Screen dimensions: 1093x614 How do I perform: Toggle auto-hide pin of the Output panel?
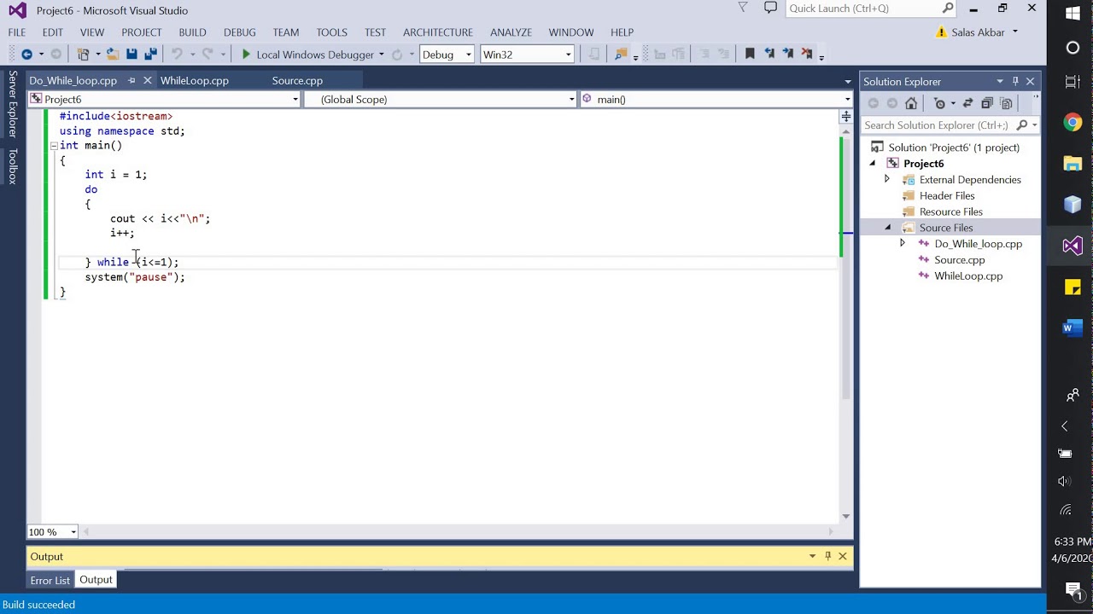coord(827,556)
